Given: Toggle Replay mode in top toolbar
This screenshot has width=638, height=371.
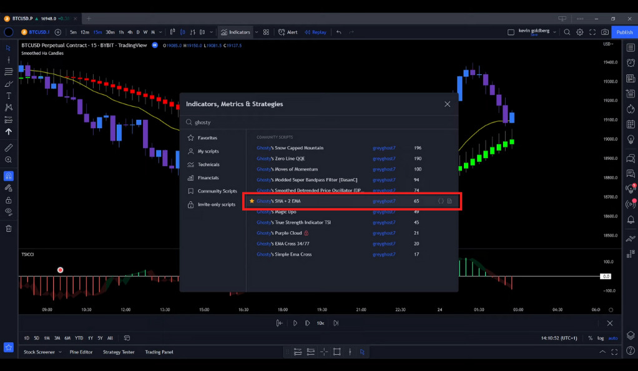Looking at the screenshot, I should (x=315, y=32).
